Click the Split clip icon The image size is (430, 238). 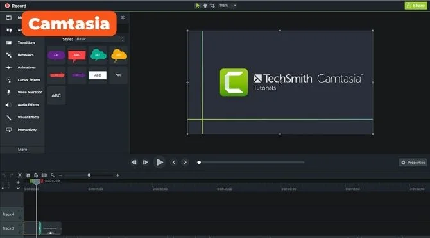point(44,175)
